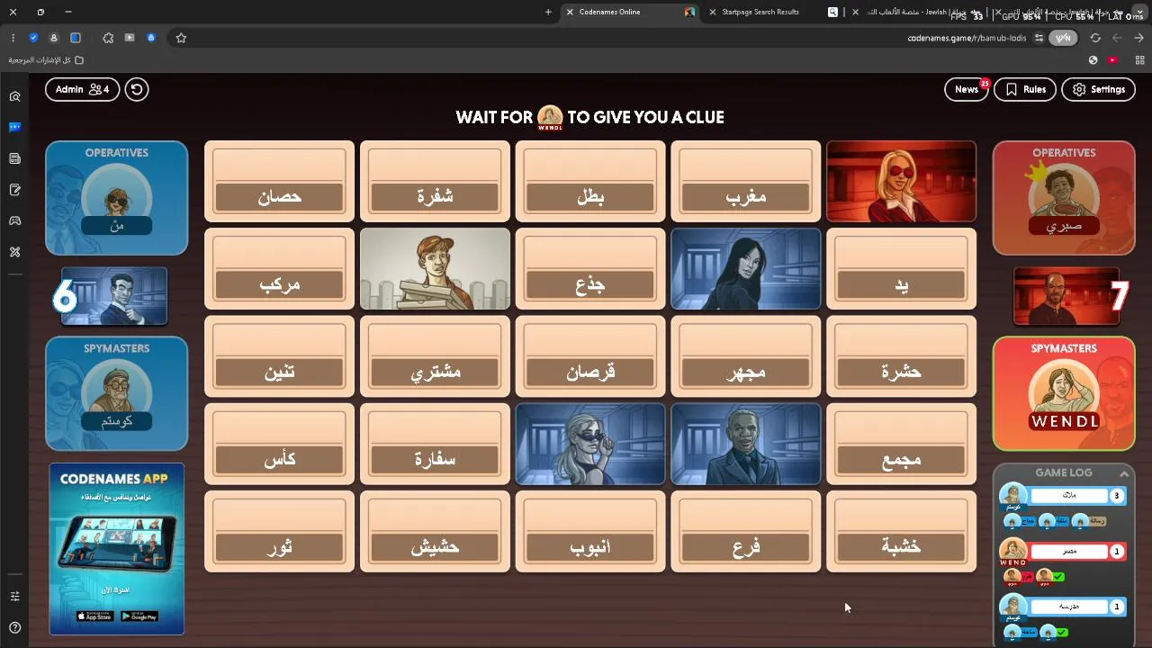
Task: Click the reset game circular arrow icon
Action: 137,89
